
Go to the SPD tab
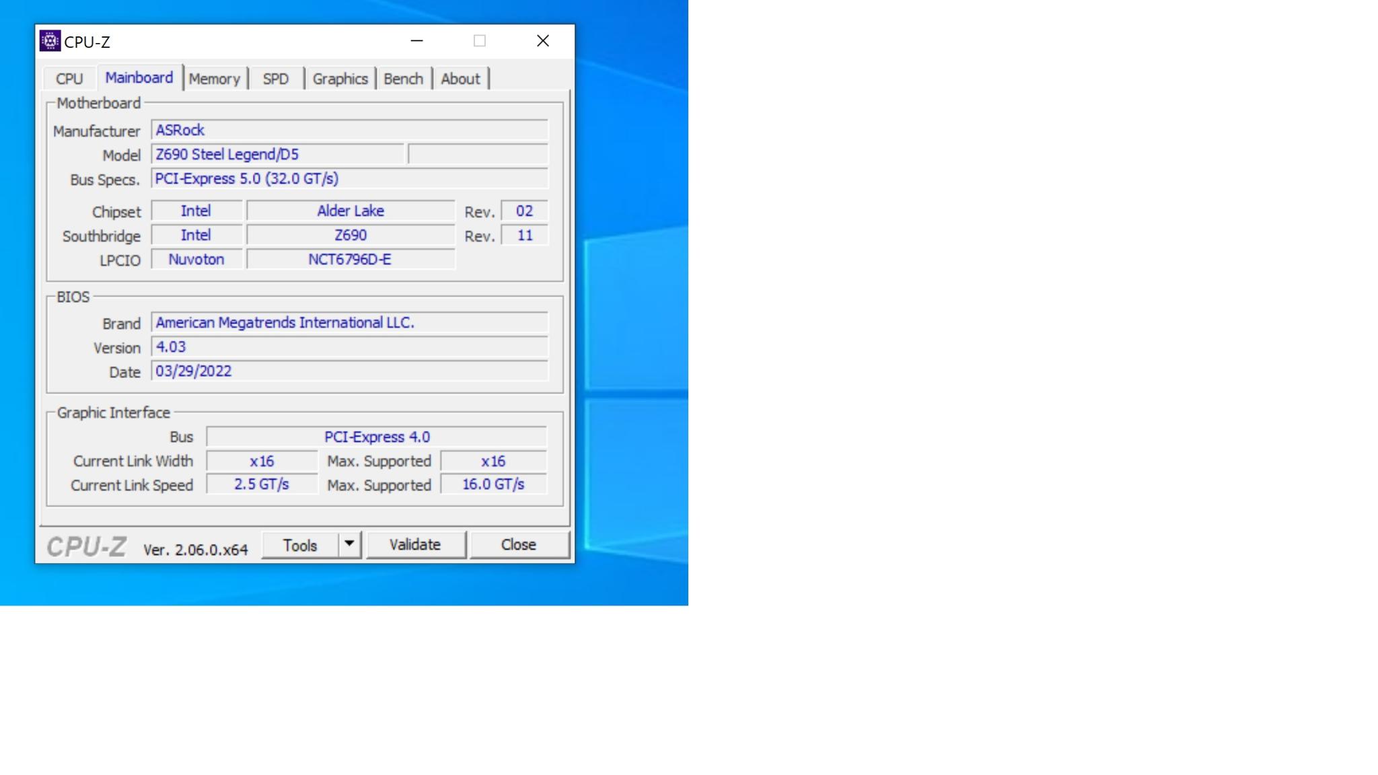[276, 79]
